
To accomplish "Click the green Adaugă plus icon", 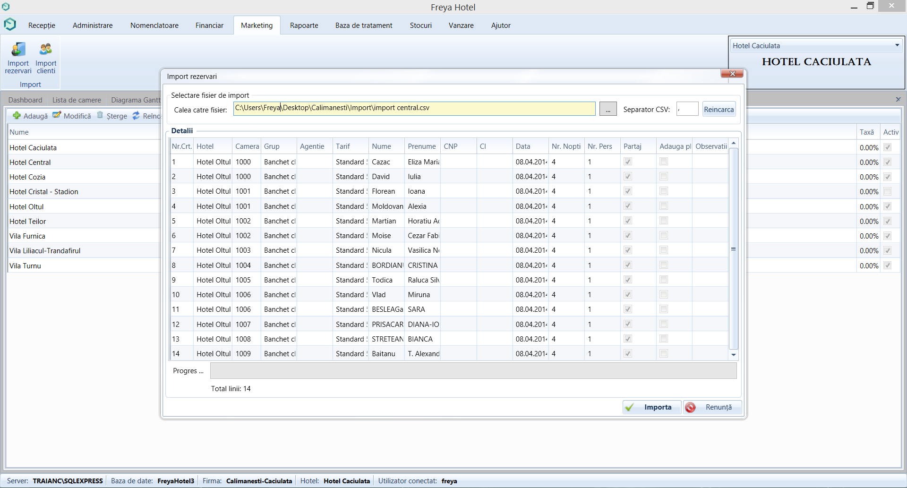I will (x=17, y=116).
